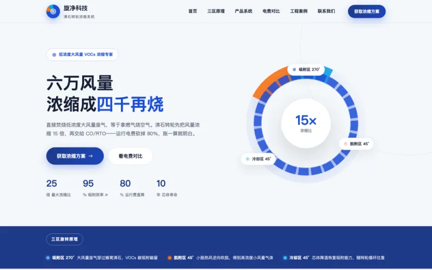Viewport: 432px width, 270px height.
Task: Click the 脱附区 45° wheel label
Action: pos(356,144)
